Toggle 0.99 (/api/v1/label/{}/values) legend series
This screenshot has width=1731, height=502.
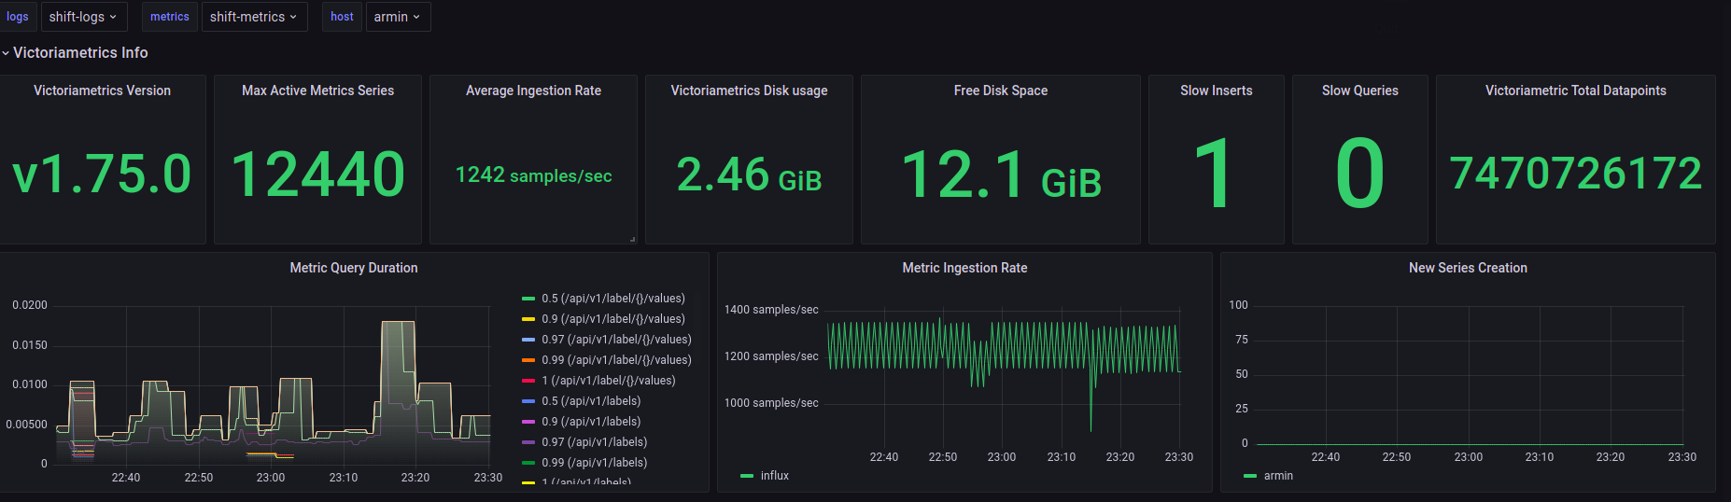tap(616, 360)
